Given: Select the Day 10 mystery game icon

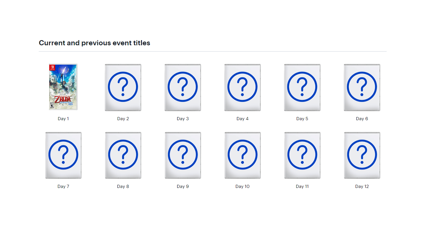Looking at the screenshot, I should tap(242, 155).
